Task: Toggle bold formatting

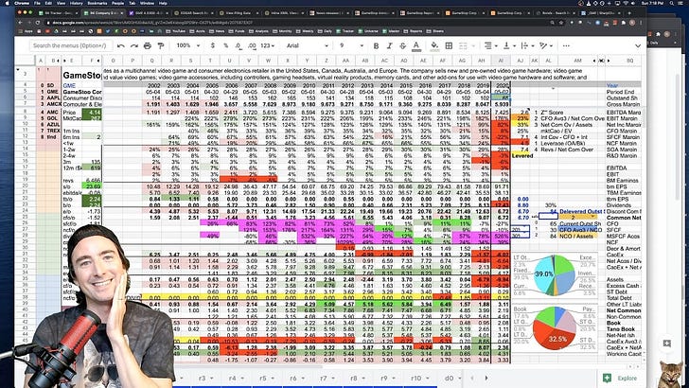Action: [376, 45]
